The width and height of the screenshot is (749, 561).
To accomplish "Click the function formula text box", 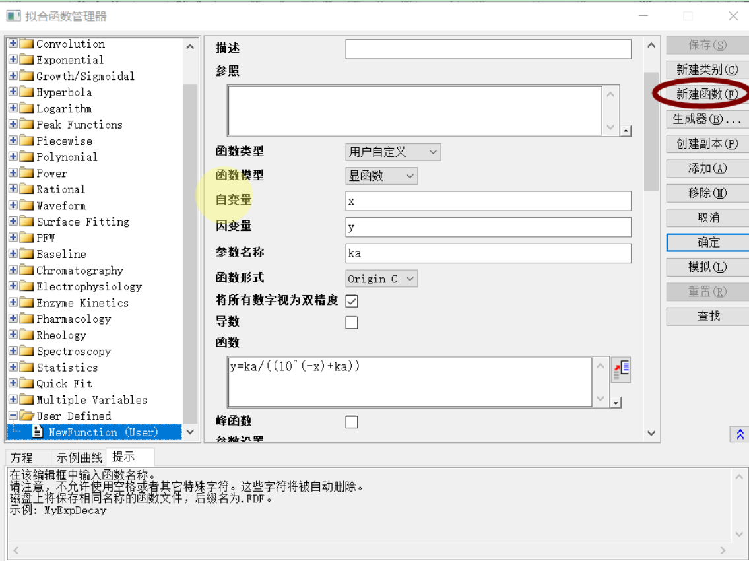I will [x=410, y=381].
